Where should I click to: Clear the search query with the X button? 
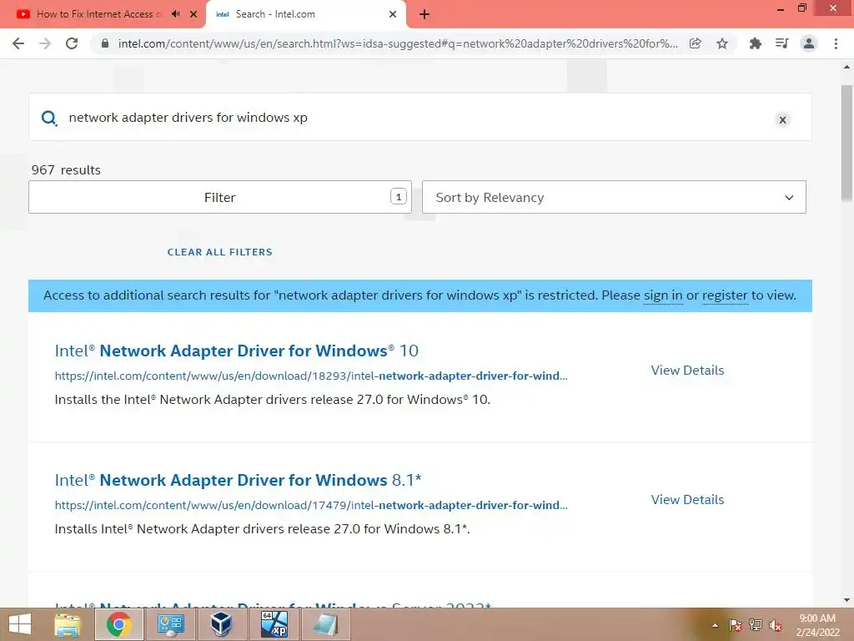click(782, 120)
